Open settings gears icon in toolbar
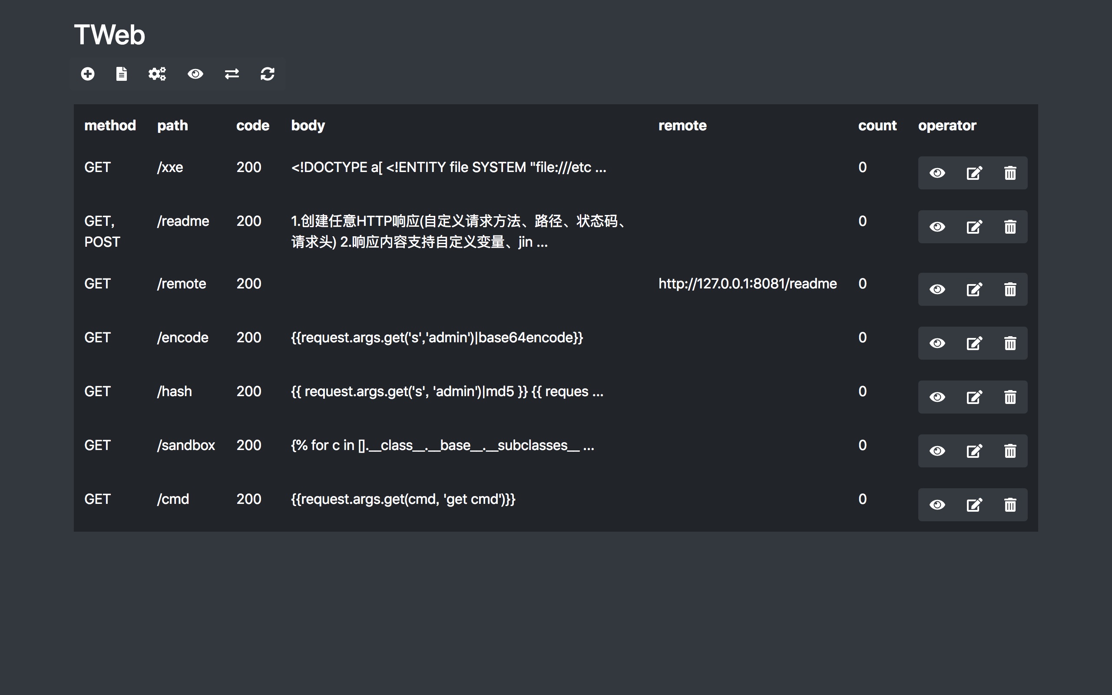 [157, 74]
